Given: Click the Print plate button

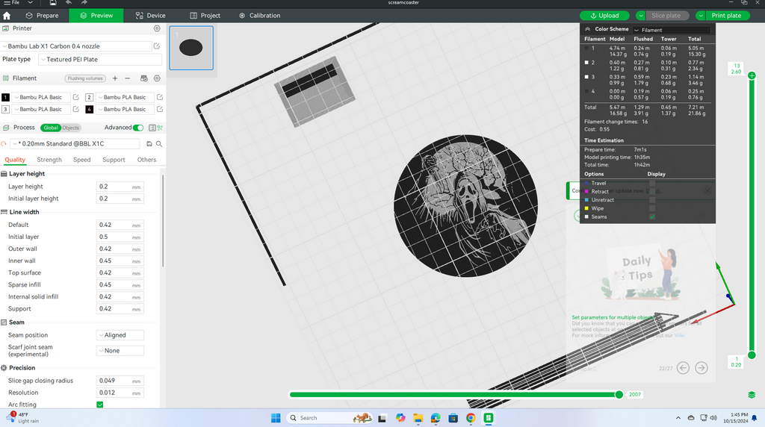Looking at the screenshot, I should [x=726, y=16].
